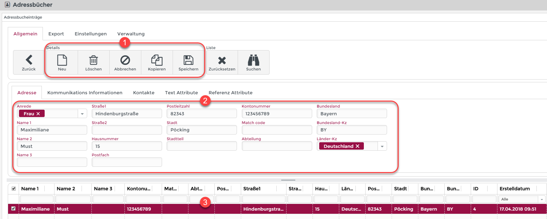
Task: Click the splitter handle above the table
Action: coord(288,180)
